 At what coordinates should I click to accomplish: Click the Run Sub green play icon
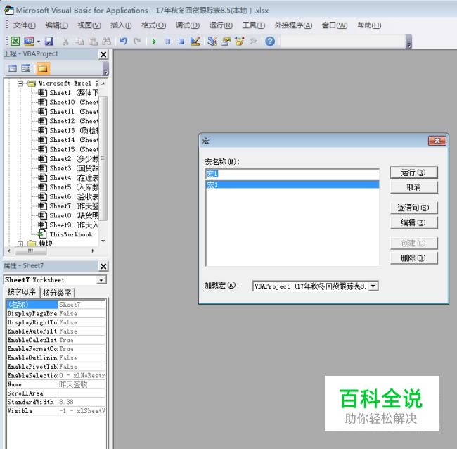tap(154, 42)
